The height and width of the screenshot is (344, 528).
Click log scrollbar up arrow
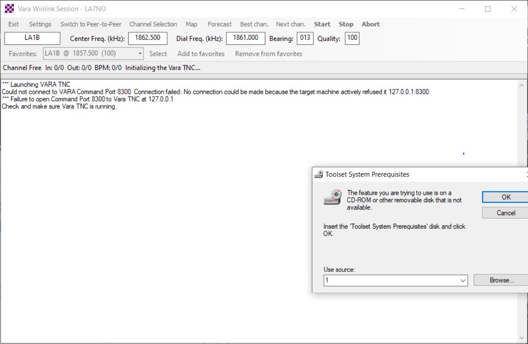(522, 85)
